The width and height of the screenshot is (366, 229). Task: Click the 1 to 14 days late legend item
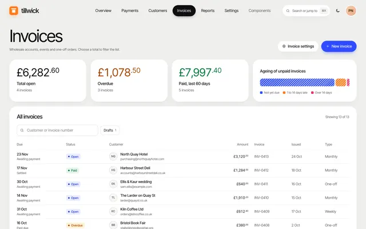coord(295,93)
